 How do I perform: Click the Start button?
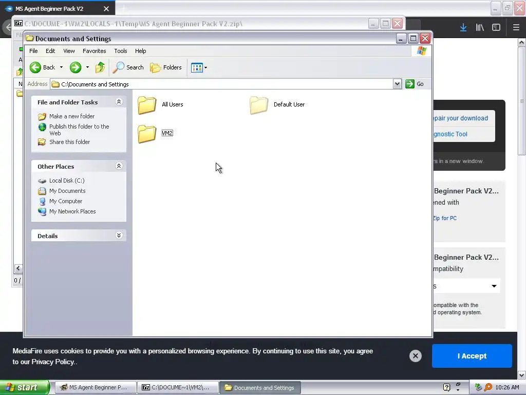click(25, 388)
